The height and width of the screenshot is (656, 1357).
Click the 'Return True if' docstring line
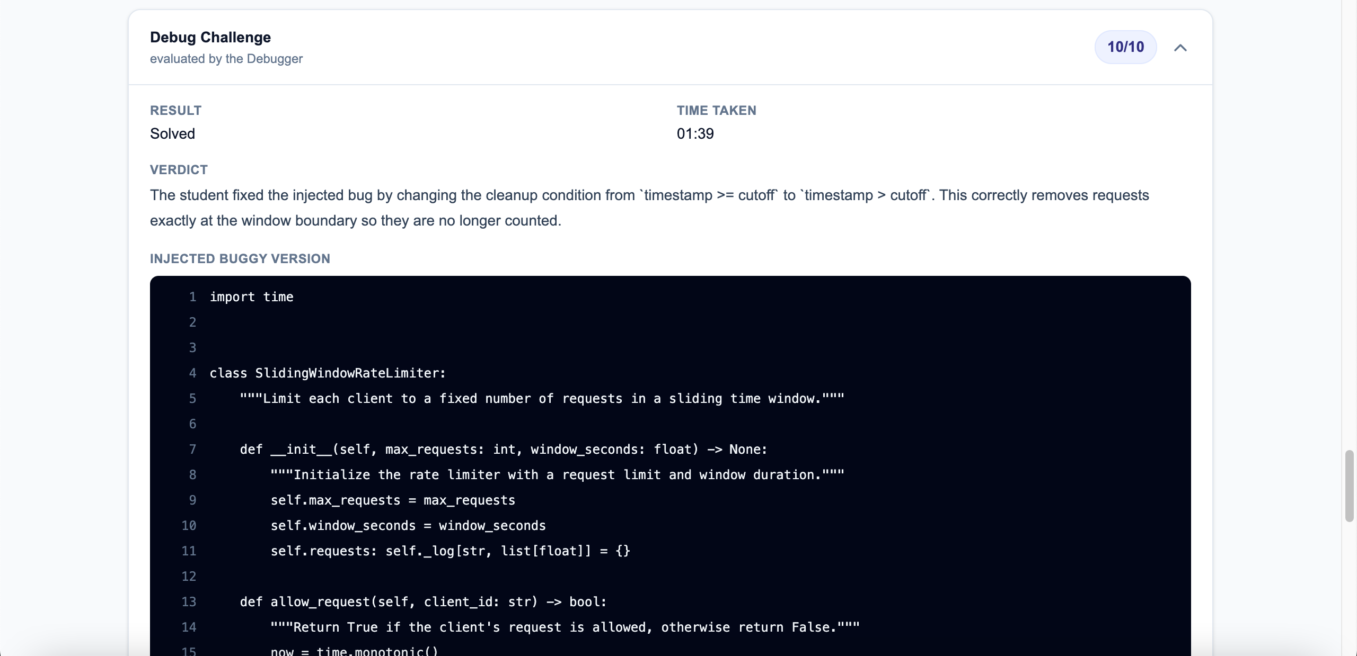pyautogui.click(x=565, y=627)
